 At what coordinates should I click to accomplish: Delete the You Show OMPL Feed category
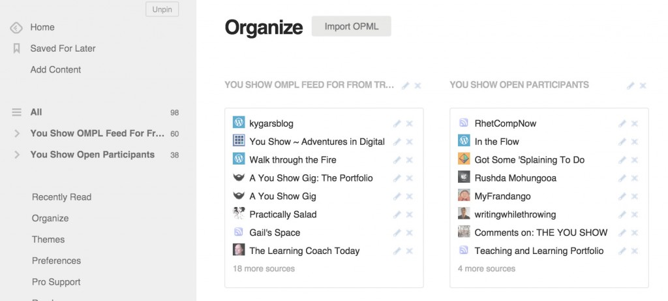pyautogui.click(x=418, y=86)
